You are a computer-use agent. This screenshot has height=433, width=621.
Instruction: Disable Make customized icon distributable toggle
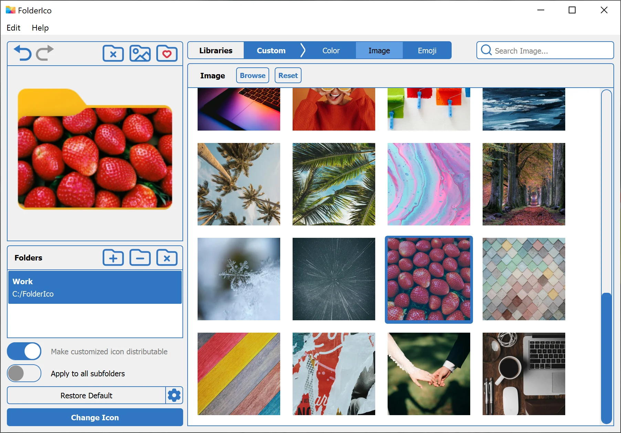(24, 351)
